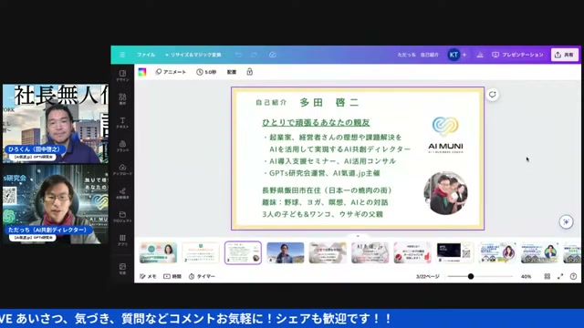Open the プロジェクト folder sidebar icon
The width and height of the screenshot is (584, 328).
pyautogui.click(x=122, y=217)
